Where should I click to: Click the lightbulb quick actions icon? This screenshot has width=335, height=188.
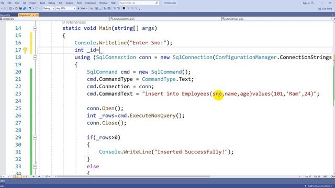(25, 50)
